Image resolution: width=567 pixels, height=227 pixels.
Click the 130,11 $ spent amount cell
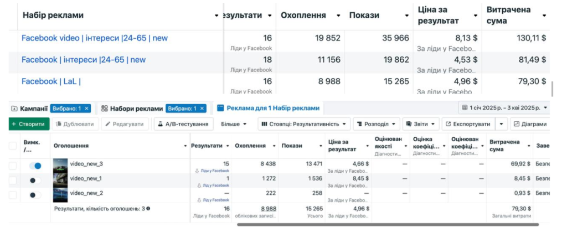[531, 38]
